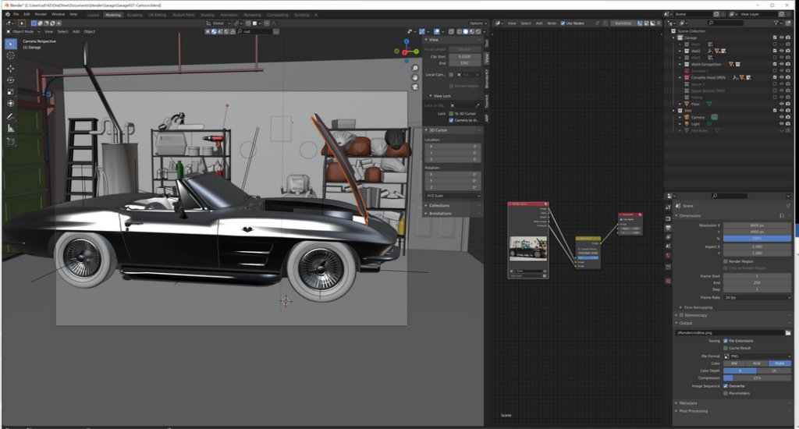Screen dimensions: 799x429
Task: Click the Resolution X field
Action: [x=757, y=225]
